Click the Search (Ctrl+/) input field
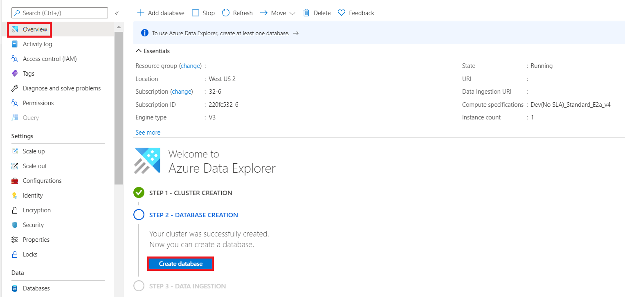 60,13
